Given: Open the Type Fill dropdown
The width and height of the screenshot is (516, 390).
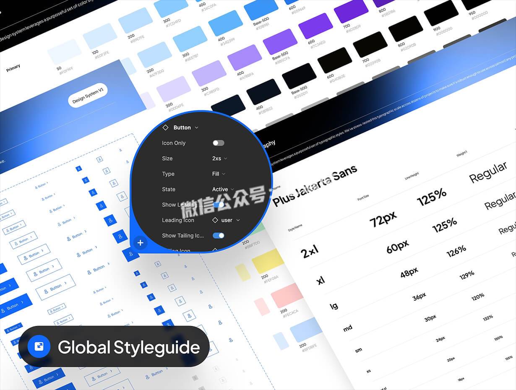Looking at the screenshot, I should tap(219, 174).
